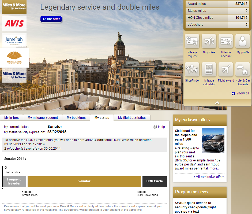Screen dimensions: 252x214
Task: Select the Flight award icon
Action: [x=226, y=69]
